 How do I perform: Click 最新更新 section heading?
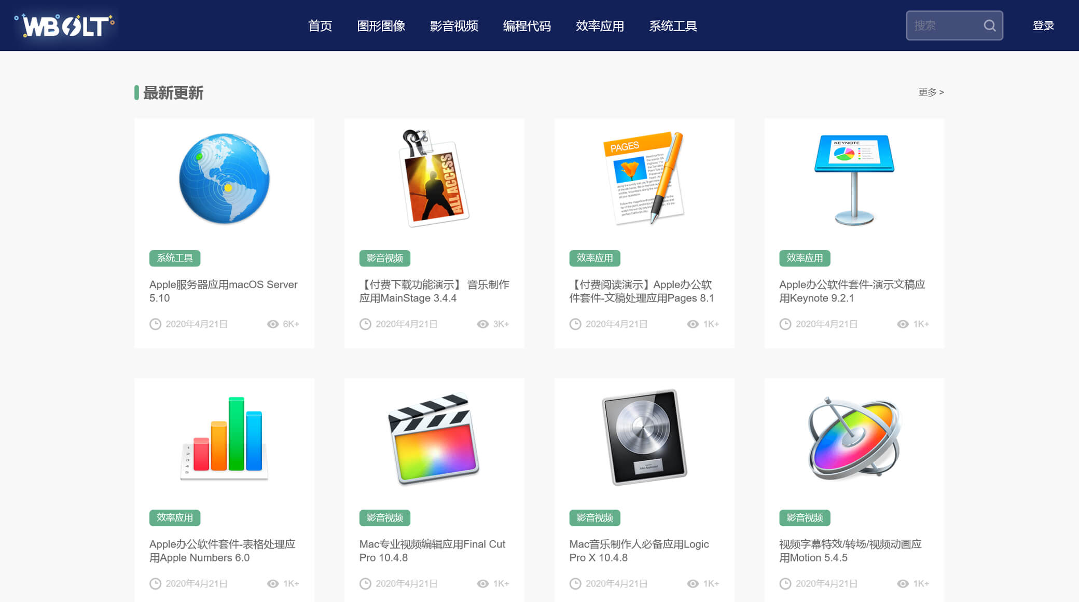[173, 93]
